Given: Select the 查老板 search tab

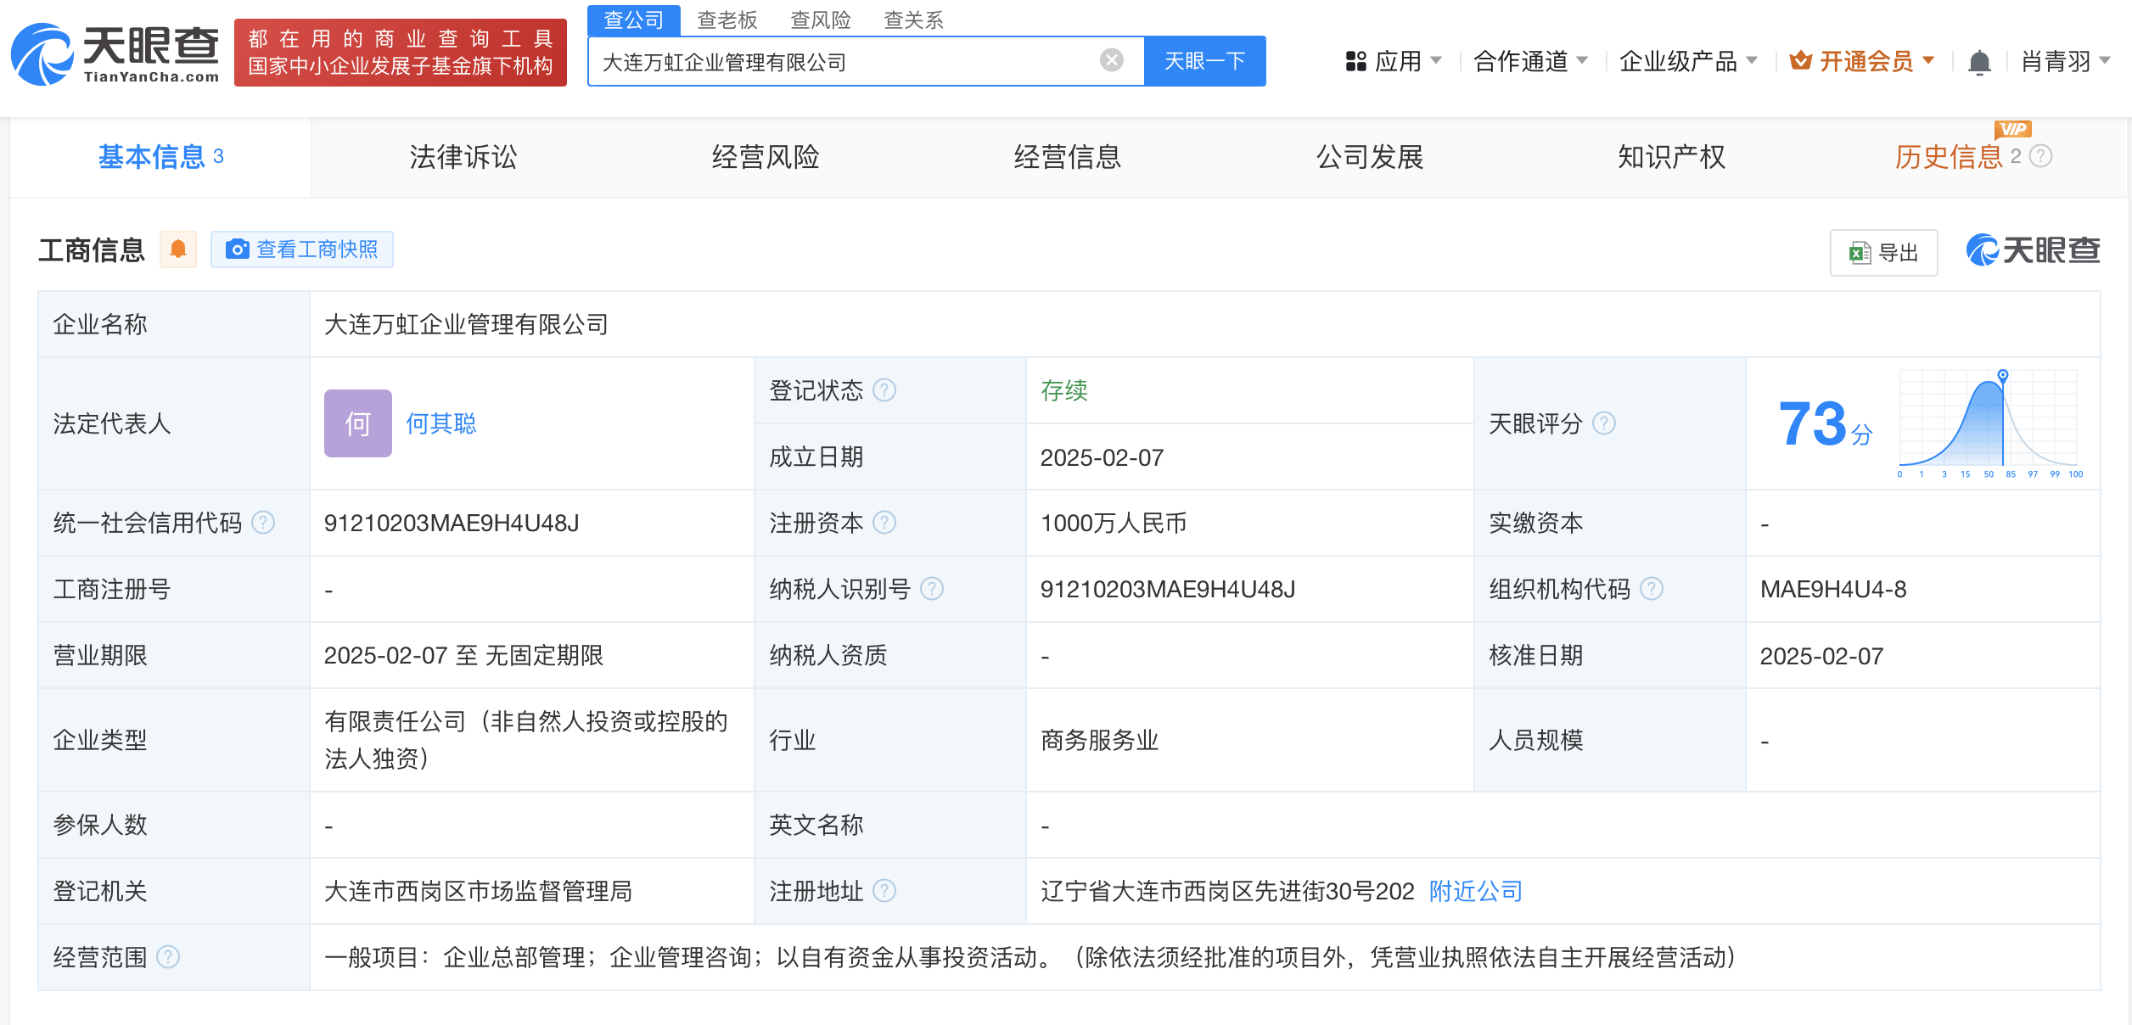Looking at the screenshot, I should (727, 20).
